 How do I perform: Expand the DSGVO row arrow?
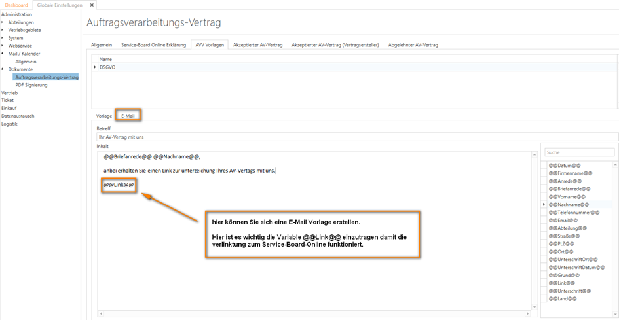(x=96, y=67)
